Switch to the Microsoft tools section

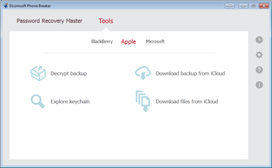point(155,41)
